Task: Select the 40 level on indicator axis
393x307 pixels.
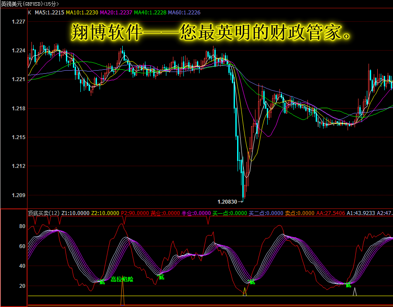Action: 22,266
